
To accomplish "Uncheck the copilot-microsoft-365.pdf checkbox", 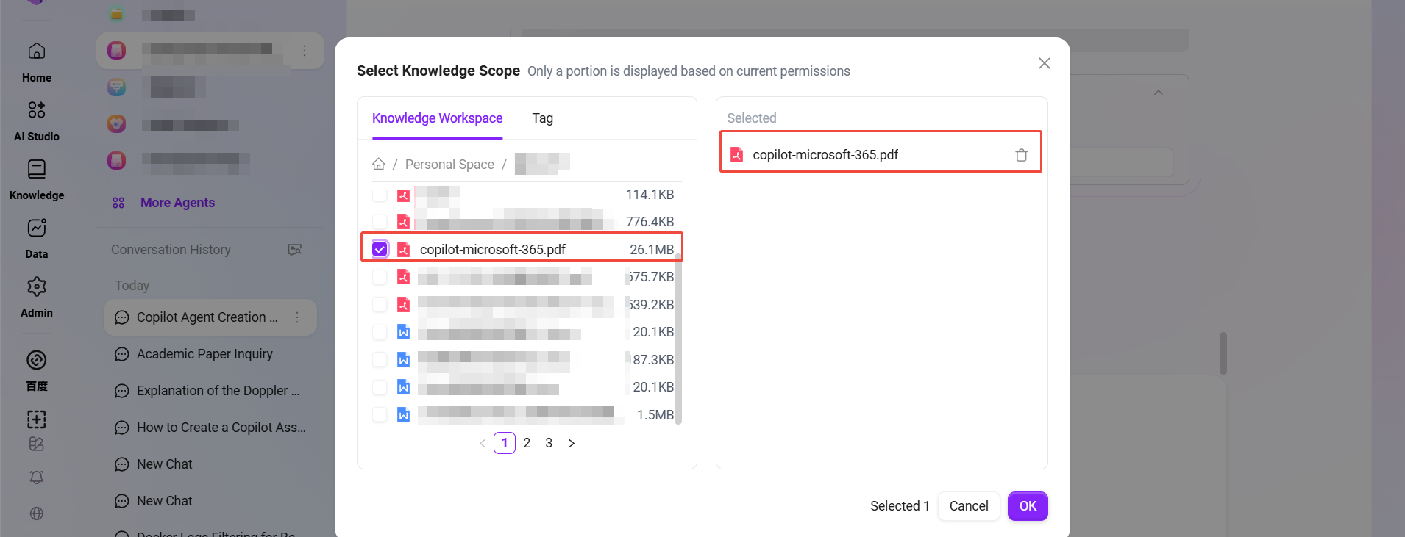I will coord(380,249).
